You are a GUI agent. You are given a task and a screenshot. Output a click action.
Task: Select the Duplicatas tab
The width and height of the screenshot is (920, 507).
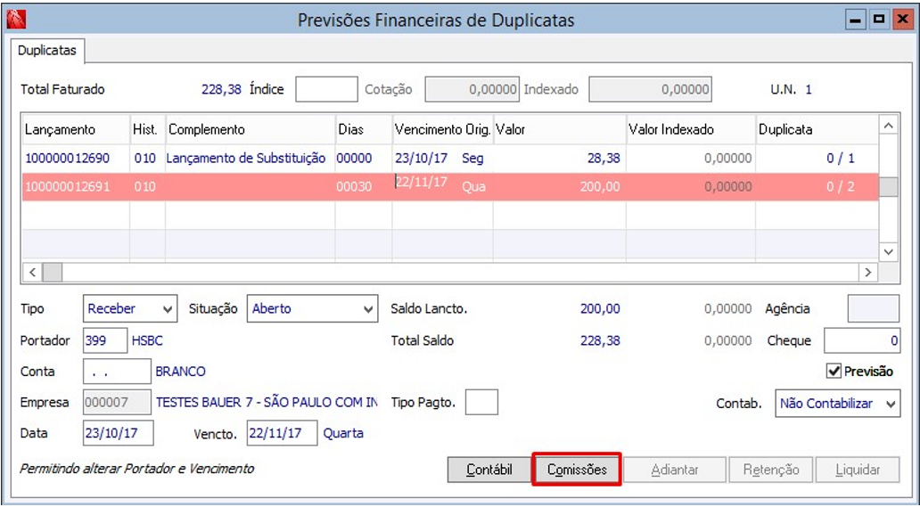[47, 51]
